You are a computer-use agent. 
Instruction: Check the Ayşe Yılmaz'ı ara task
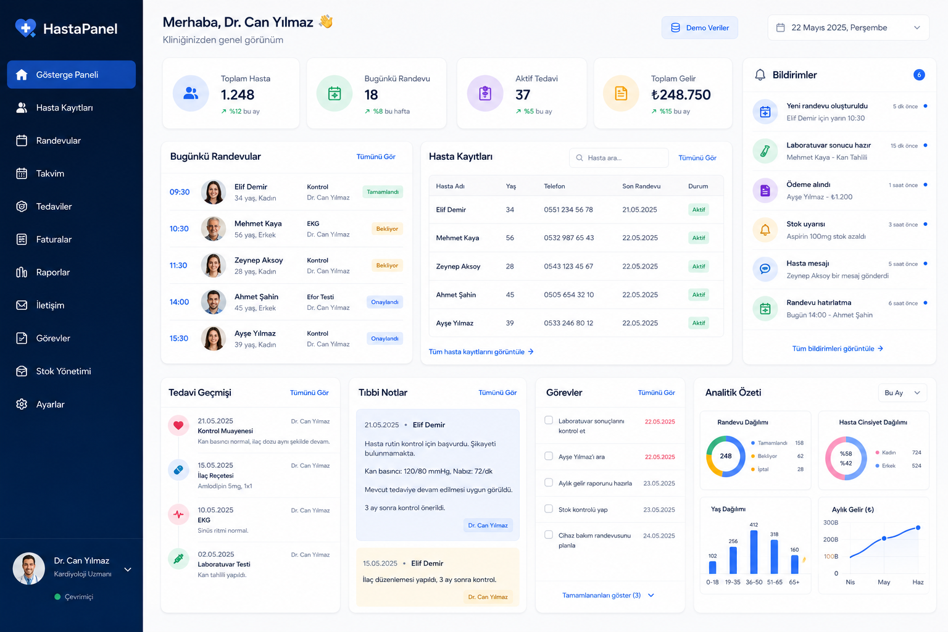[x=548, y=456]
